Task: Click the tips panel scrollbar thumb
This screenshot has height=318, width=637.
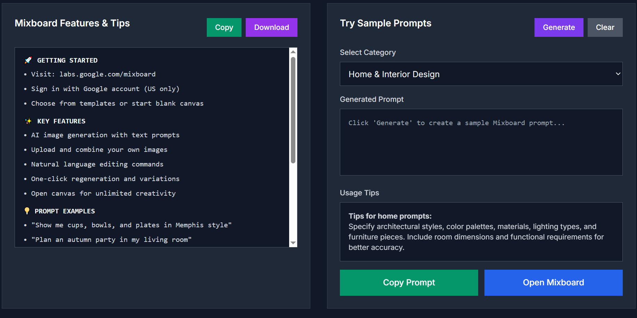Action: (x=293, y=110)
